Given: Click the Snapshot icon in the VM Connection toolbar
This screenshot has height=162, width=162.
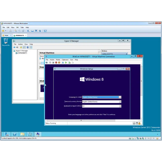Looking at the screenshot, I should (70, 63).
